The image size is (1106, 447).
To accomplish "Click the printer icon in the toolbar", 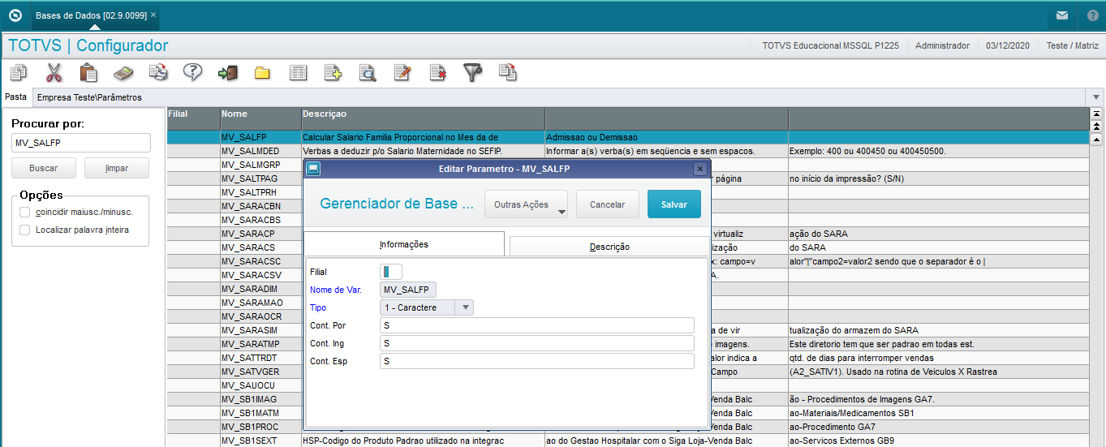I will (159, 72).
